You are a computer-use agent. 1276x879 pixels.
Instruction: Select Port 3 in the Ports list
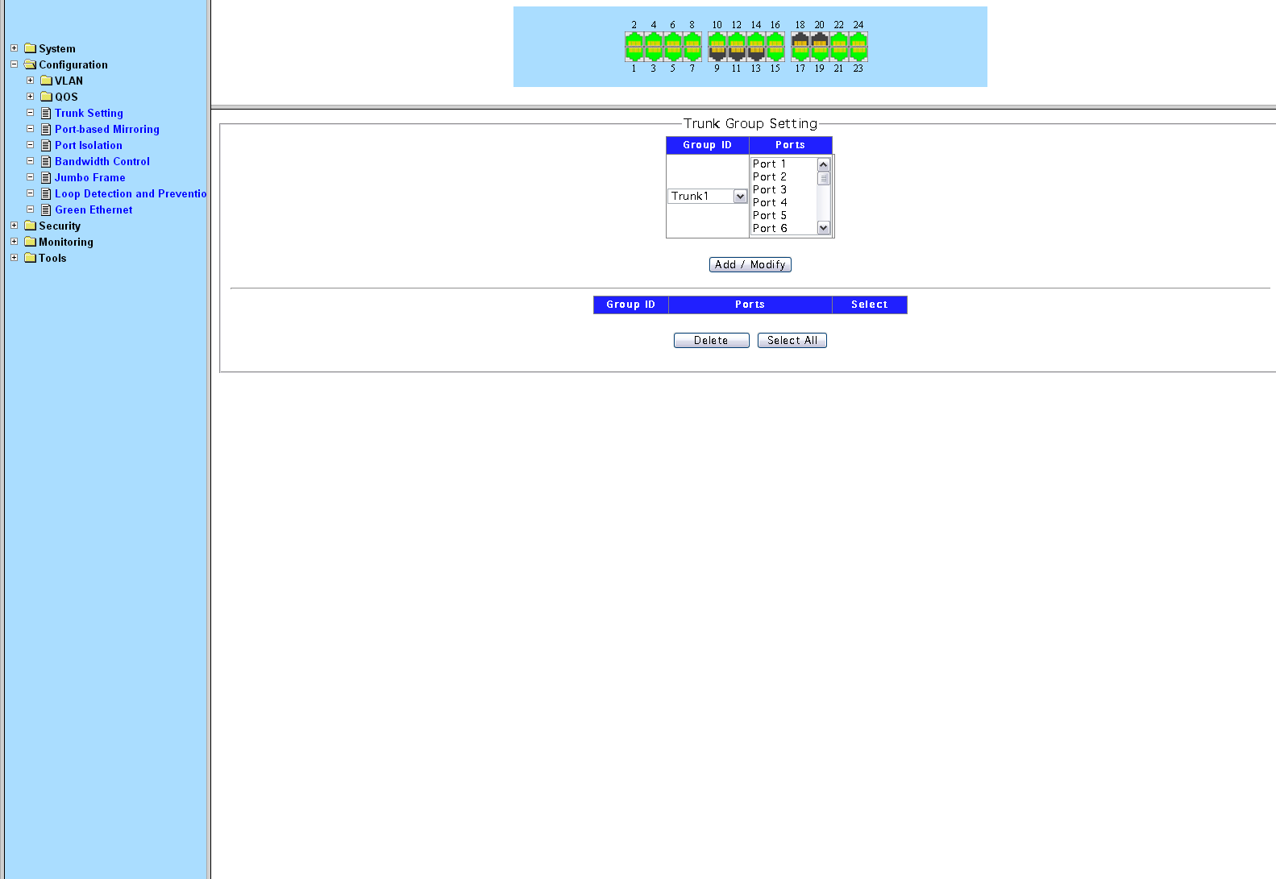(x=770, y=190)
